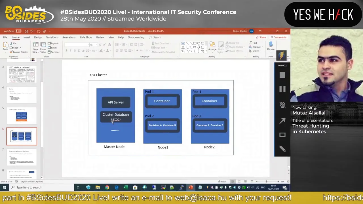The image size is (363, 204).
Task: Toggle Underline formatting
Action: pyautogui.click(x=75, y=51)
